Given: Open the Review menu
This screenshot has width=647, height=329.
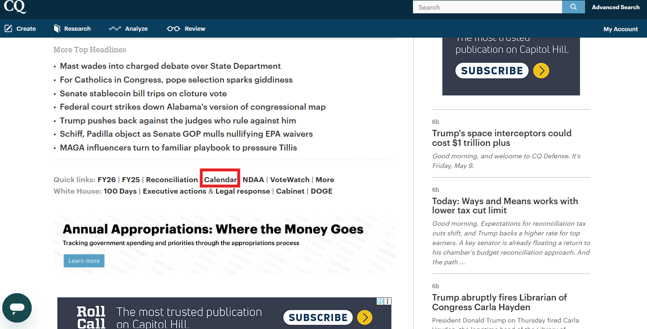Looking at the screenshot, I should click(186, 28).
